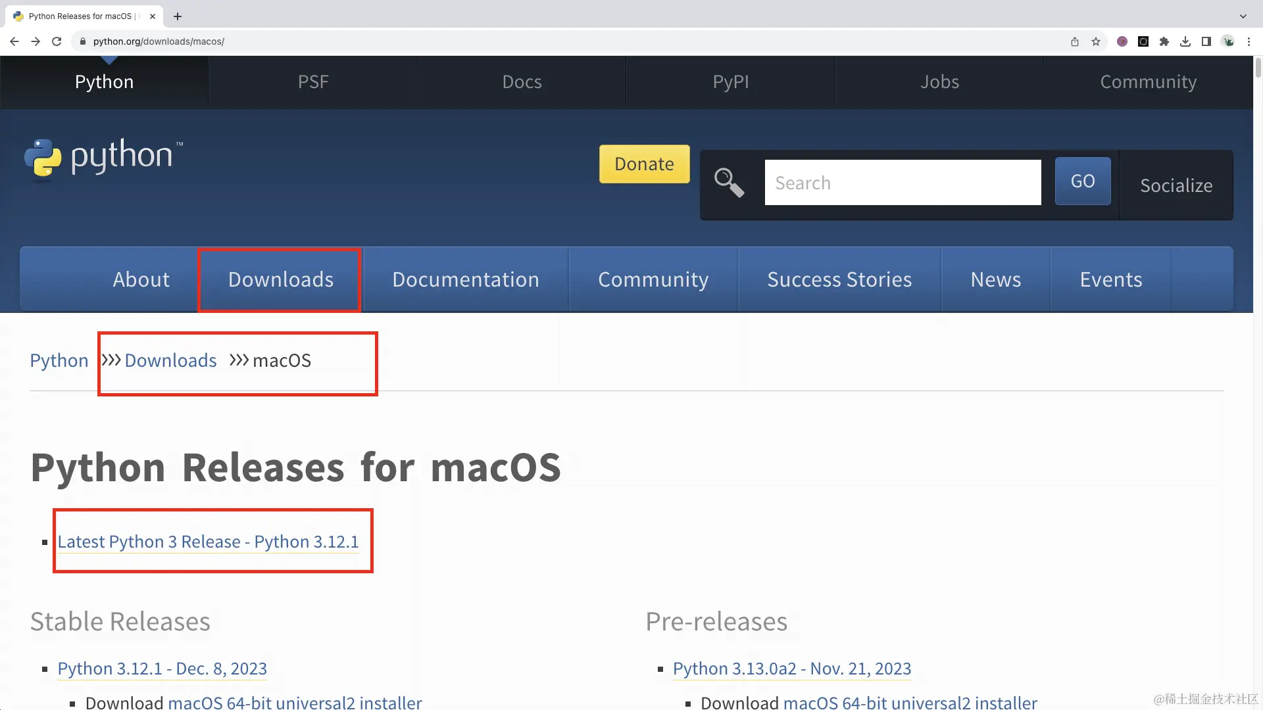
Task: Bookmark this page with the star icon
Action: 1096,41
